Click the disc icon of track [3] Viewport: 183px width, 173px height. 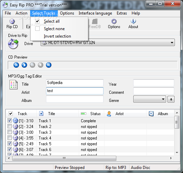point(16,132)
